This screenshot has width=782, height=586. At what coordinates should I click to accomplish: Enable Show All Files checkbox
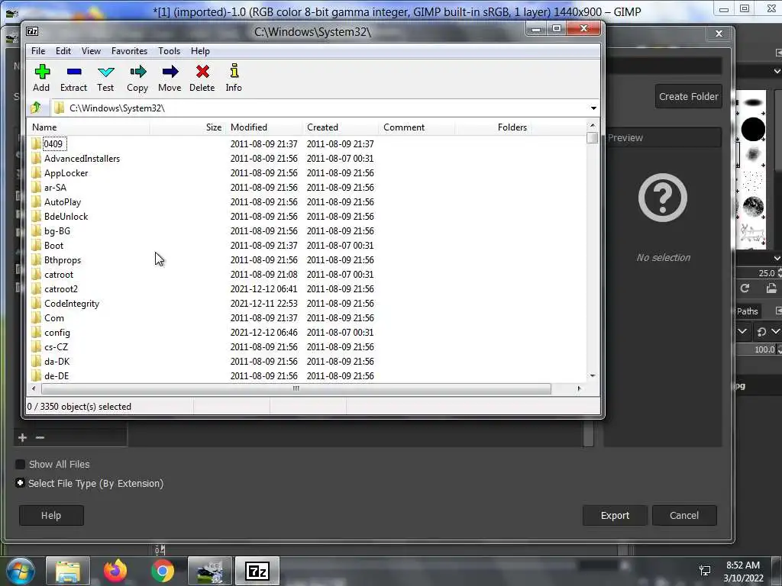[x=21, y=465]
